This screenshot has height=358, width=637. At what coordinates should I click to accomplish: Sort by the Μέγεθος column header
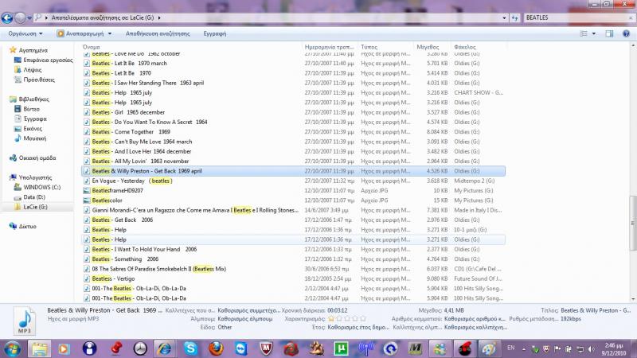coord(428,47)
